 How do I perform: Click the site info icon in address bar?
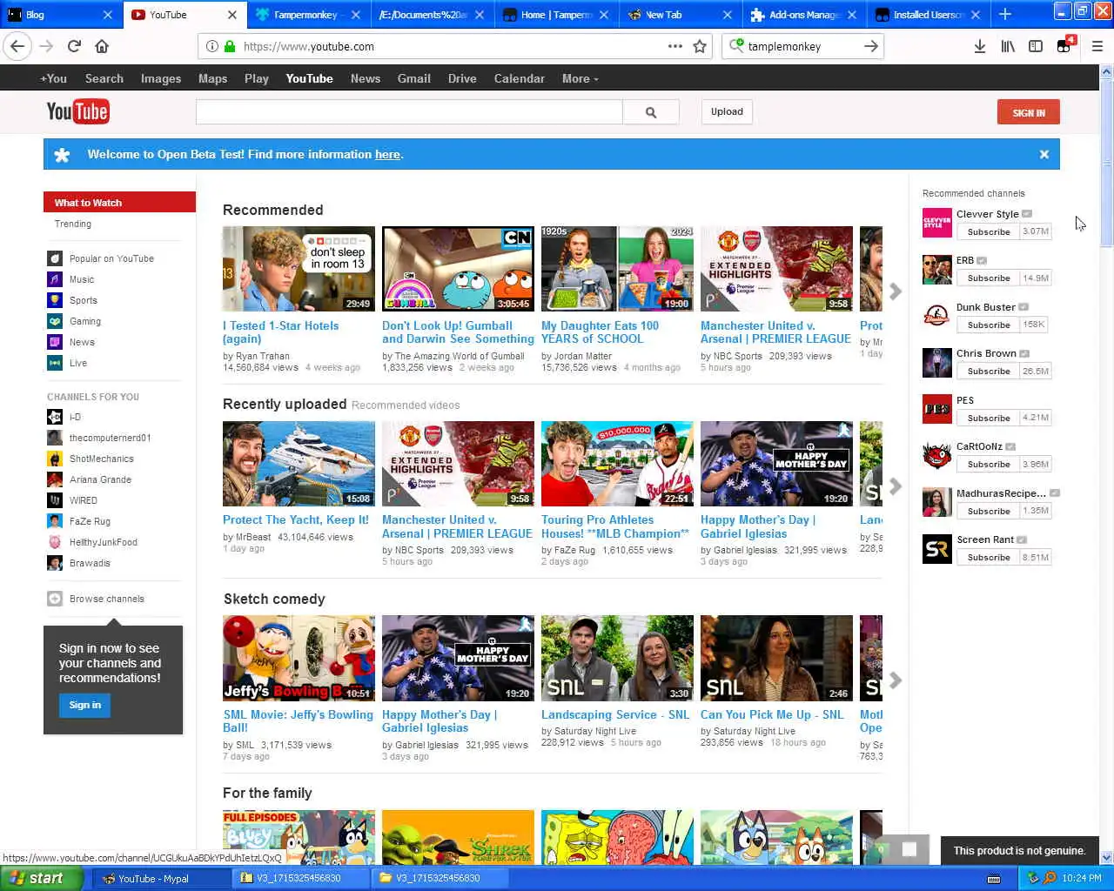tap(211, 46)
